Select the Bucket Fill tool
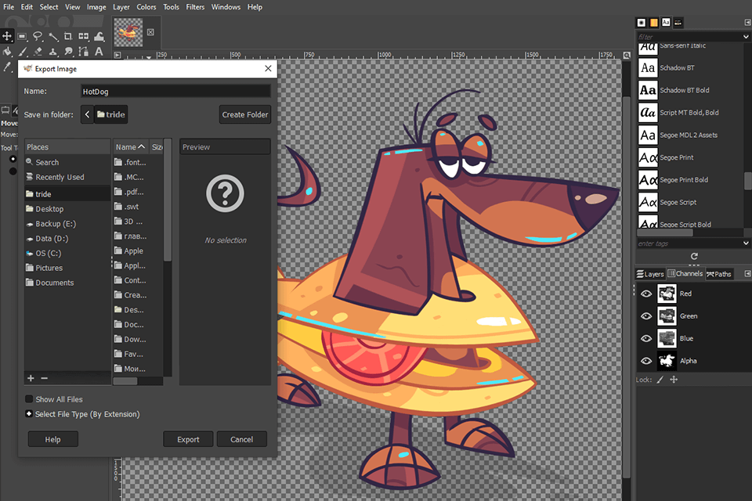Viewport: 752px width, 501px height. tap(7, 52)
